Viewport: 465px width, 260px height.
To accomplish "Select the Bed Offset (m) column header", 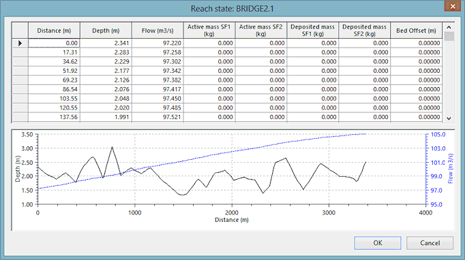I will click(416, 31).
